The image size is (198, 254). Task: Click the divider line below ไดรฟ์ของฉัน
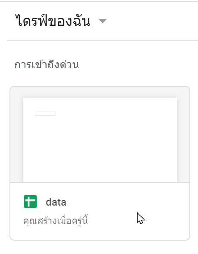102,40
